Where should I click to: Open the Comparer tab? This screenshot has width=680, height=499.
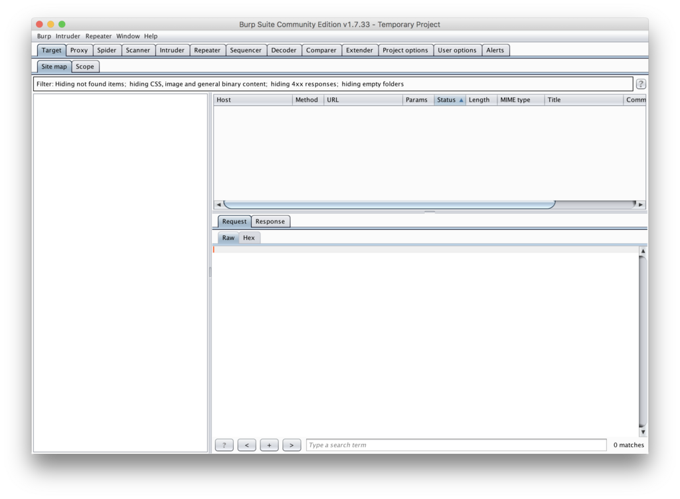pyautogui.click(x=321, y=50)
